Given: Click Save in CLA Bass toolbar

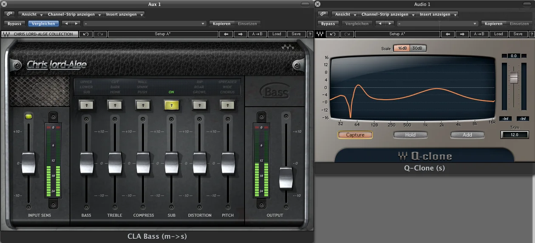Looking at the screenshot, I should [x=297, y=34].
